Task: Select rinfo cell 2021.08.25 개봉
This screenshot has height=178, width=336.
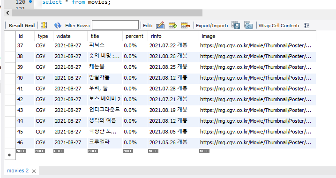Action: 173,67
